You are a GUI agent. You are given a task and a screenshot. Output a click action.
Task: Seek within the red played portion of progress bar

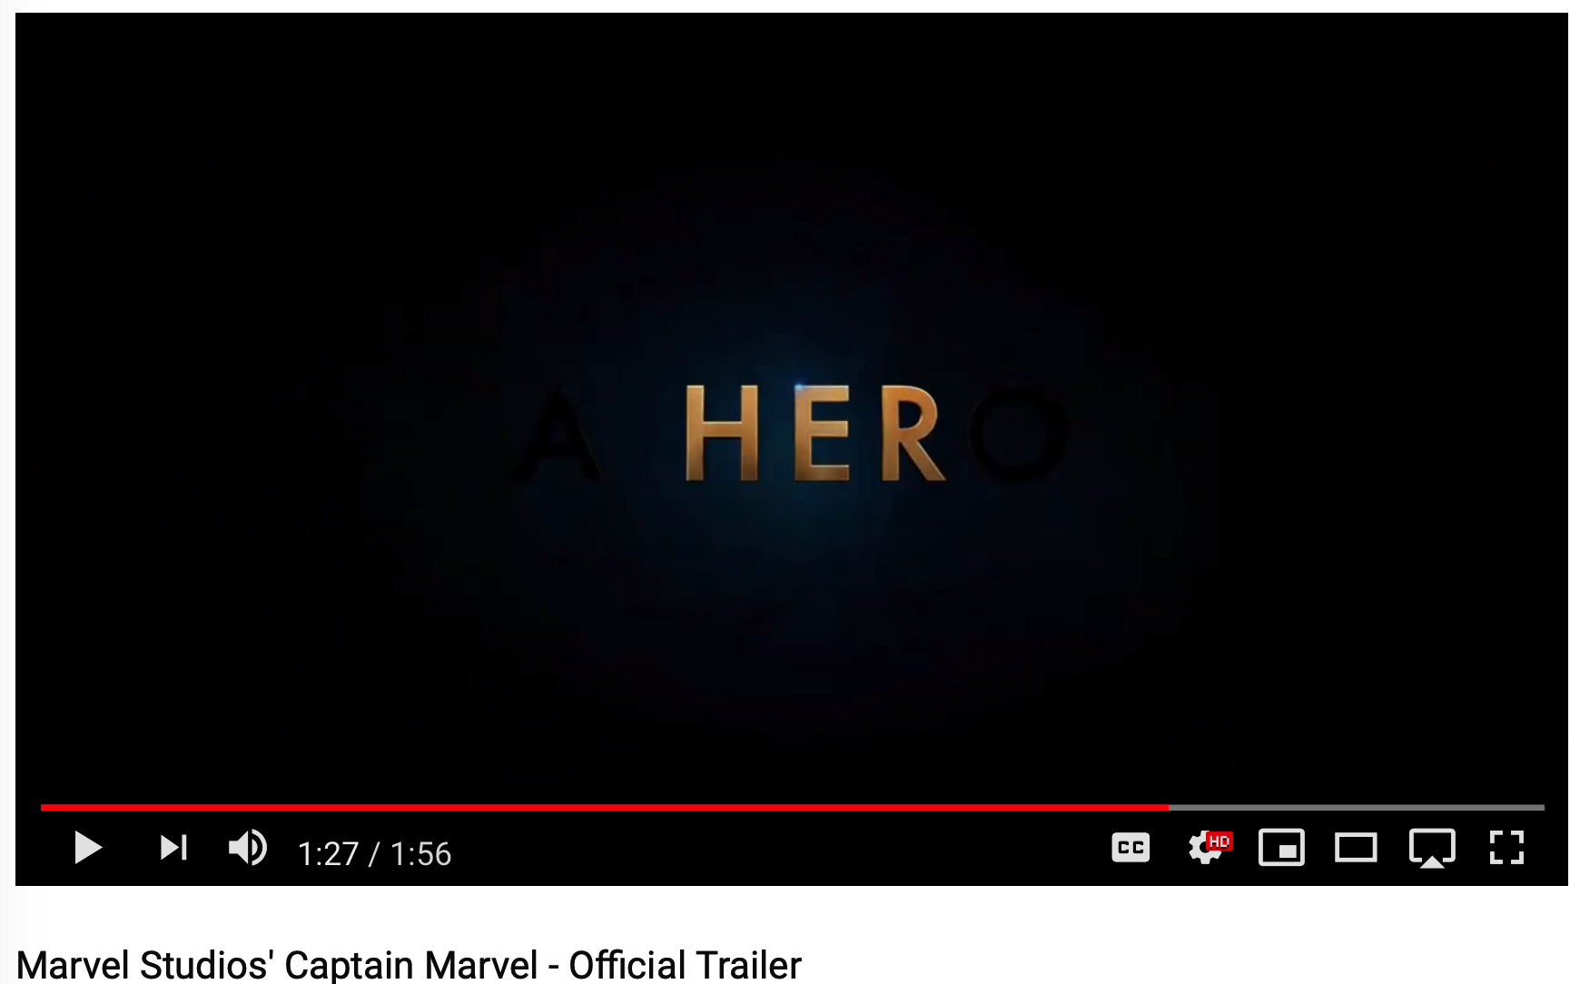click(604, 807)
